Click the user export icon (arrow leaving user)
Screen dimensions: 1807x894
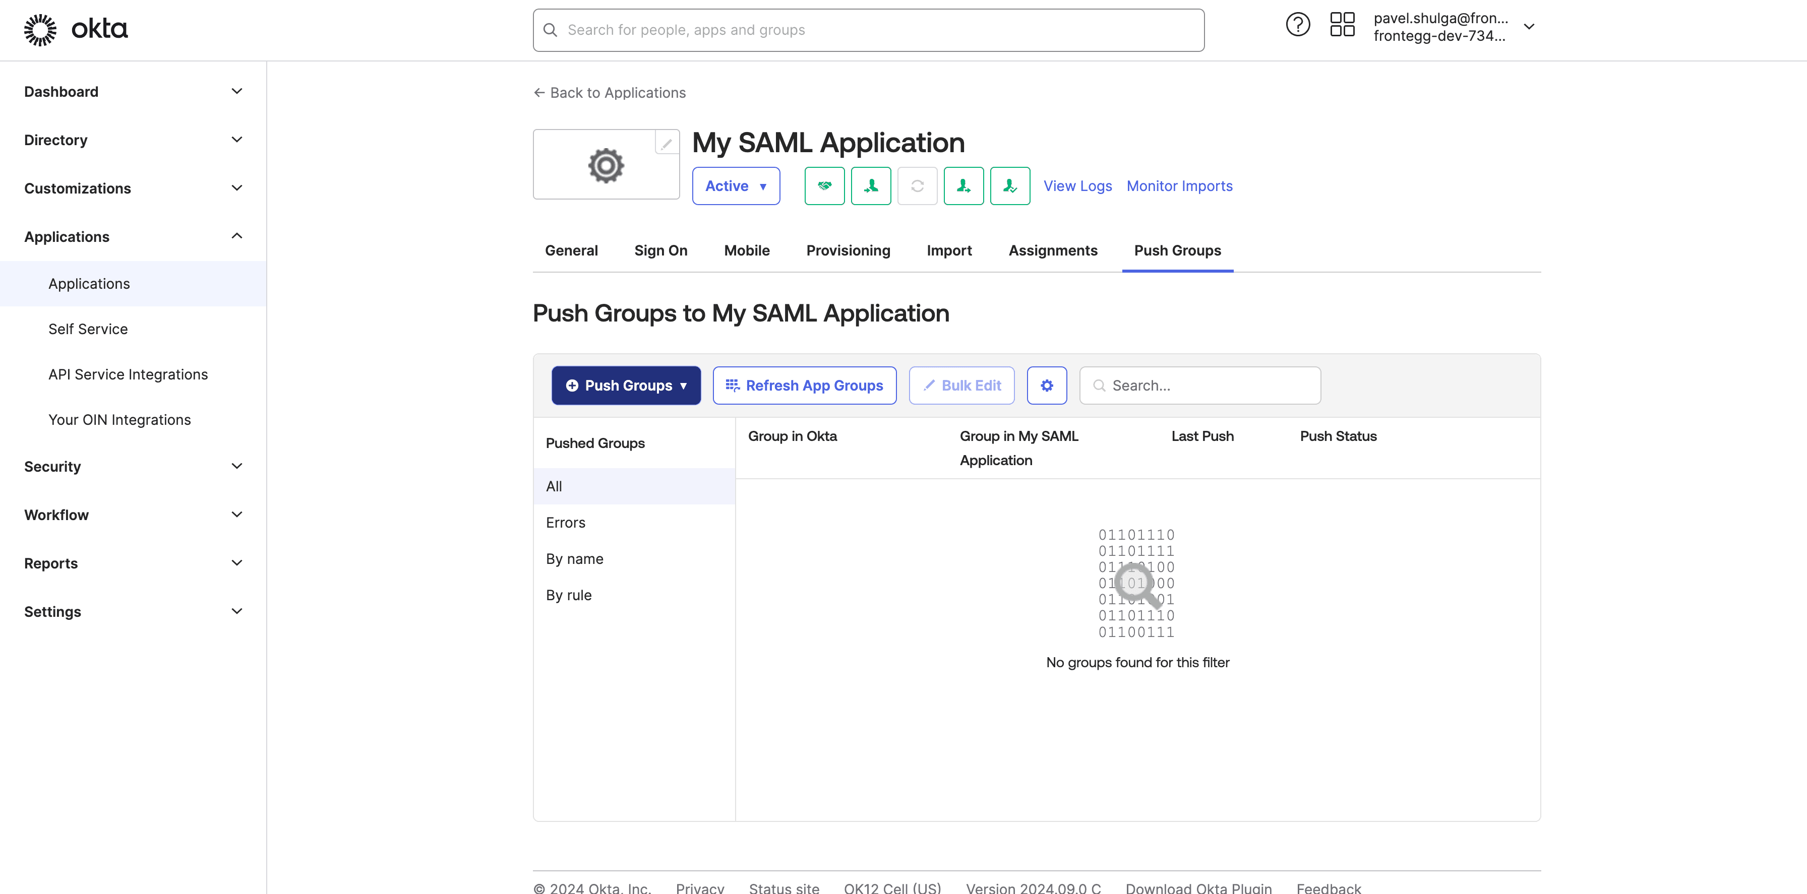[963, 186]
